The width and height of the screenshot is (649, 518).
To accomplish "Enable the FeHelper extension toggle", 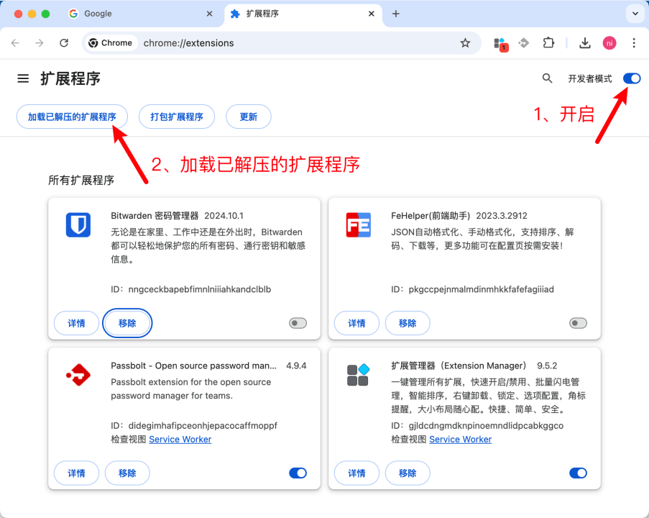I will coord(579,323).
